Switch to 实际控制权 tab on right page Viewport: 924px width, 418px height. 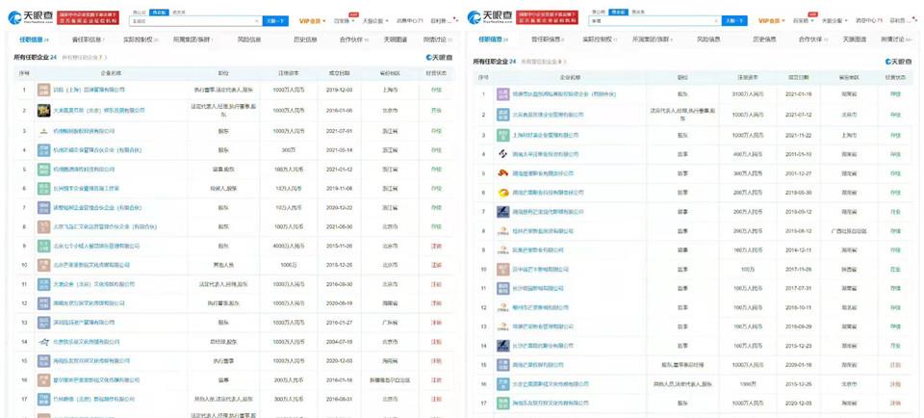coord(599,40)
